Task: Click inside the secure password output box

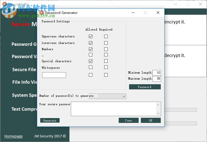Action: (x=116, y=109)
